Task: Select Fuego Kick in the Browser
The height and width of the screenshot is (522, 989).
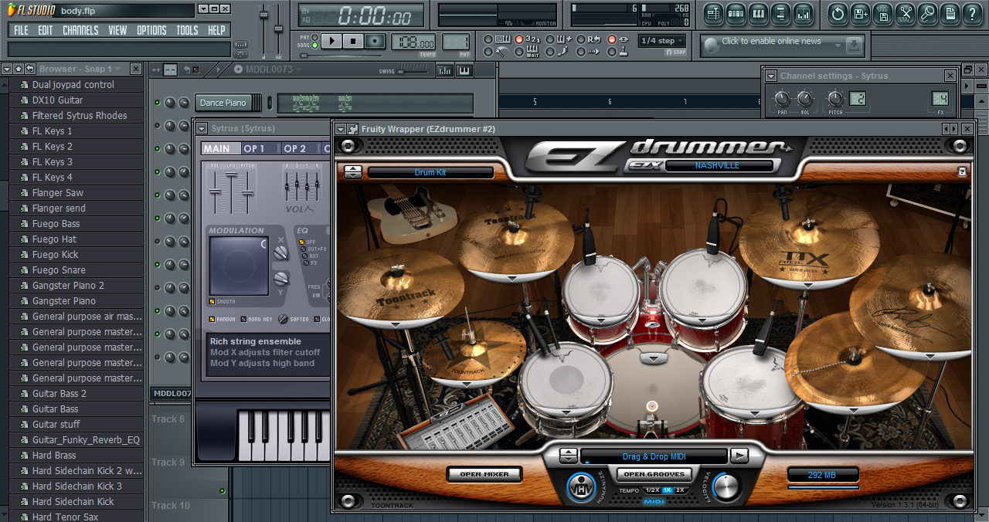Action: (x=55, y=254)
